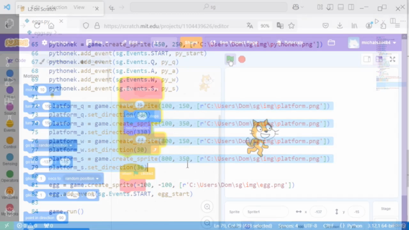Screen dimensions: 409x230
Task: Click the 90% zoom level indicator
Action: [x=265, y=26]
